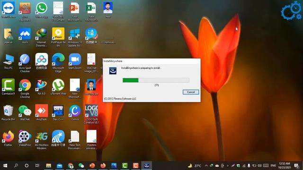This screenshot has height=170, width=303.
Task: Select the This PC desktop icon
Action: pos(9,62)
